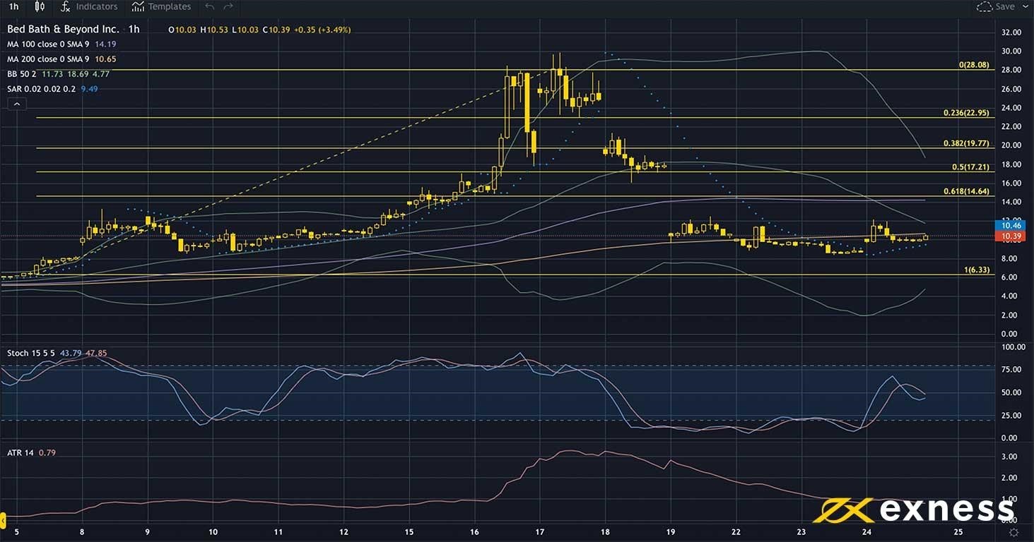Click the red 10.39 last price tag

1012,236
